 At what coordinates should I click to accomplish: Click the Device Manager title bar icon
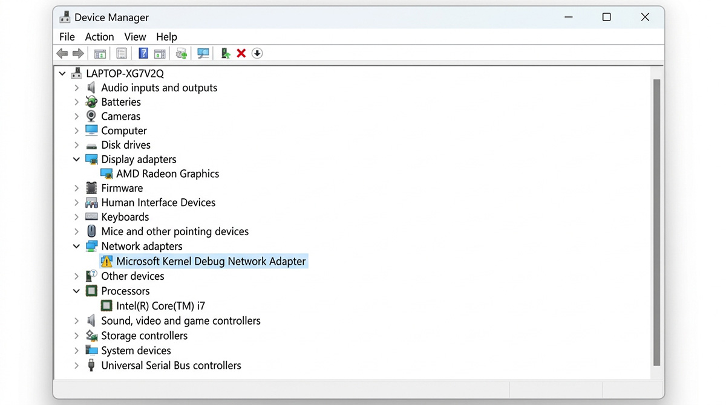(65, 18)
